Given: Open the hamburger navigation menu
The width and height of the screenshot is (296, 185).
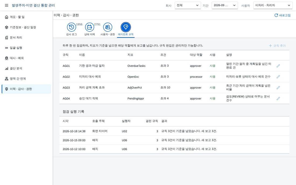Looking at the screenshot, I should coord(6,5).
